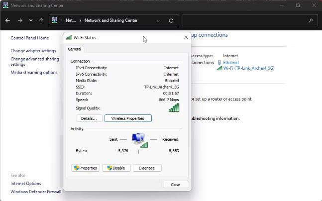Screen dimensions: 322x201
Task: Open Media streaming options
Action: pyautogui.click(x=34, y=73)
